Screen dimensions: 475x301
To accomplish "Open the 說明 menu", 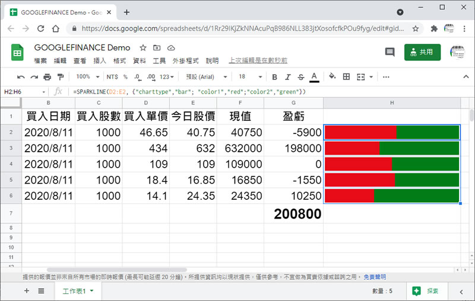I will [x=212, y=61].
